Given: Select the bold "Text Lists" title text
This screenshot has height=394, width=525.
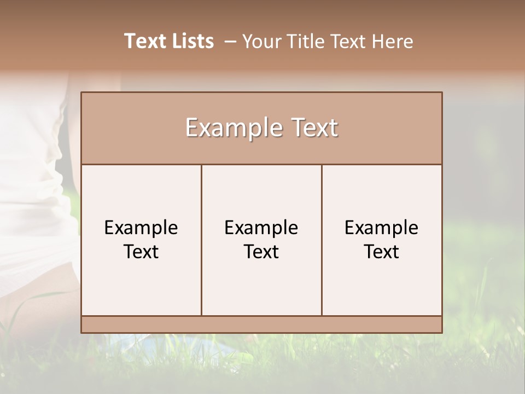Looking at the screenshot, I should coord(169,41).
